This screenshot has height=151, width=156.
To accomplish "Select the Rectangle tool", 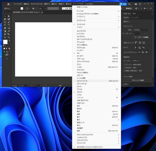I will click(5, 22).
